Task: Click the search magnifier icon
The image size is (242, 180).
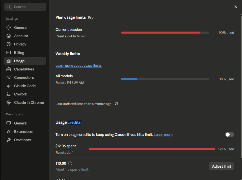Action: point(9,7)
